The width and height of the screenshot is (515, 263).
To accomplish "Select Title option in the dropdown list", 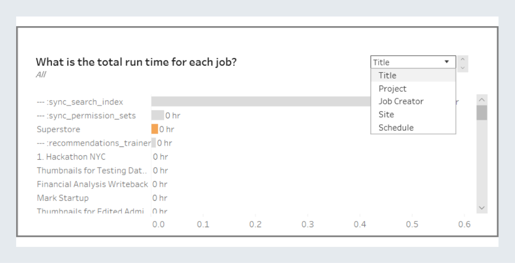I will [x=387, y=76].
